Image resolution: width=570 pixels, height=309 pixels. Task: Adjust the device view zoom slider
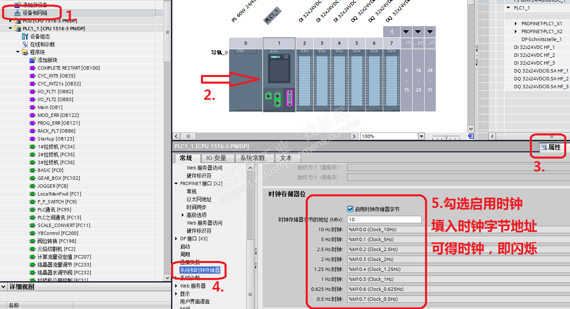[x=446, y=136]
